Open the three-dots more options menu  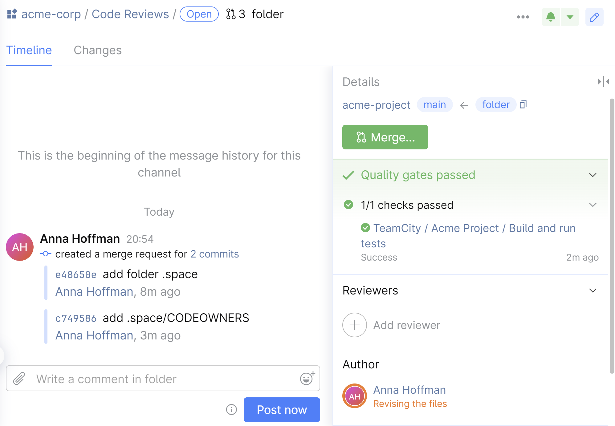(x=523, y=17)
